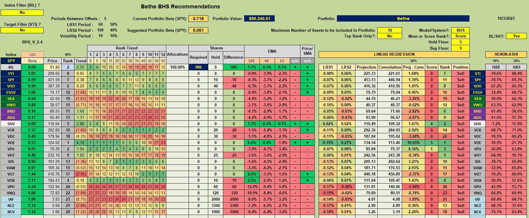529x218 pixels.
Task: Toggle the Top Rank Only No cell
Action: click(390, 36)
